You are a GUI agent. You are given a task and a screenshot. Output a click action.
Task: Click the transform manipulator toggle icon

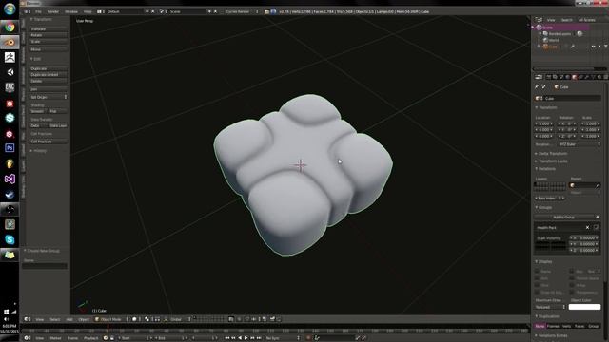pos(166,319)
